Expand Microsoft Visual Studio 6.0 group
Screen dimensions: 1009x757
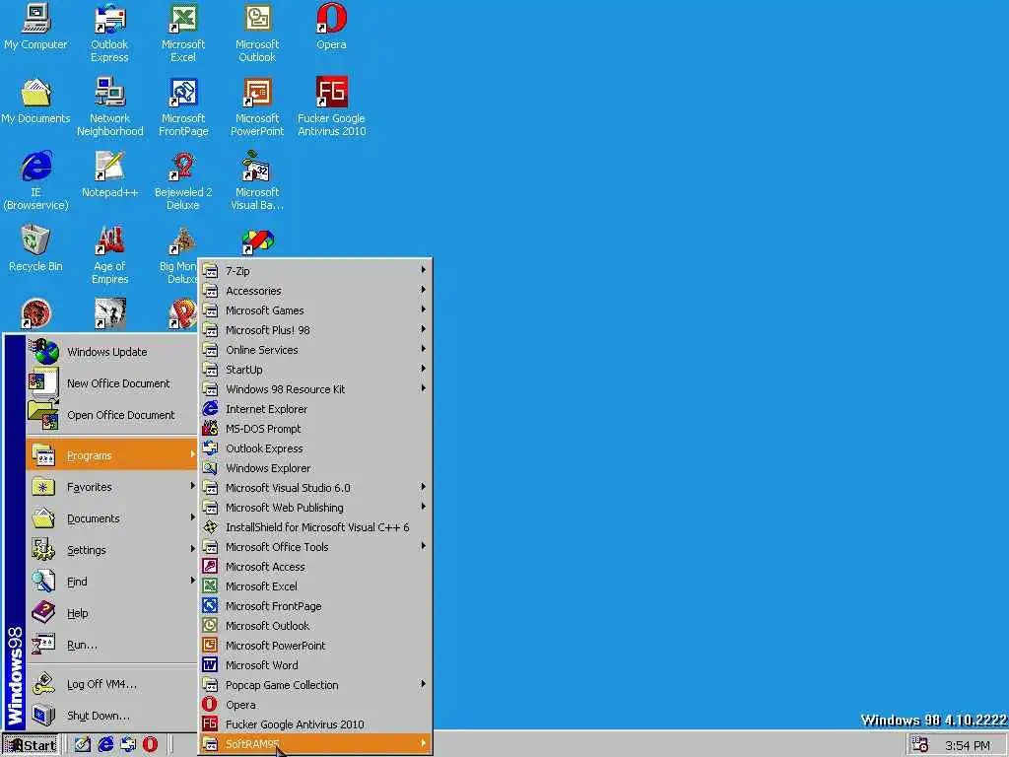[315, 488]
